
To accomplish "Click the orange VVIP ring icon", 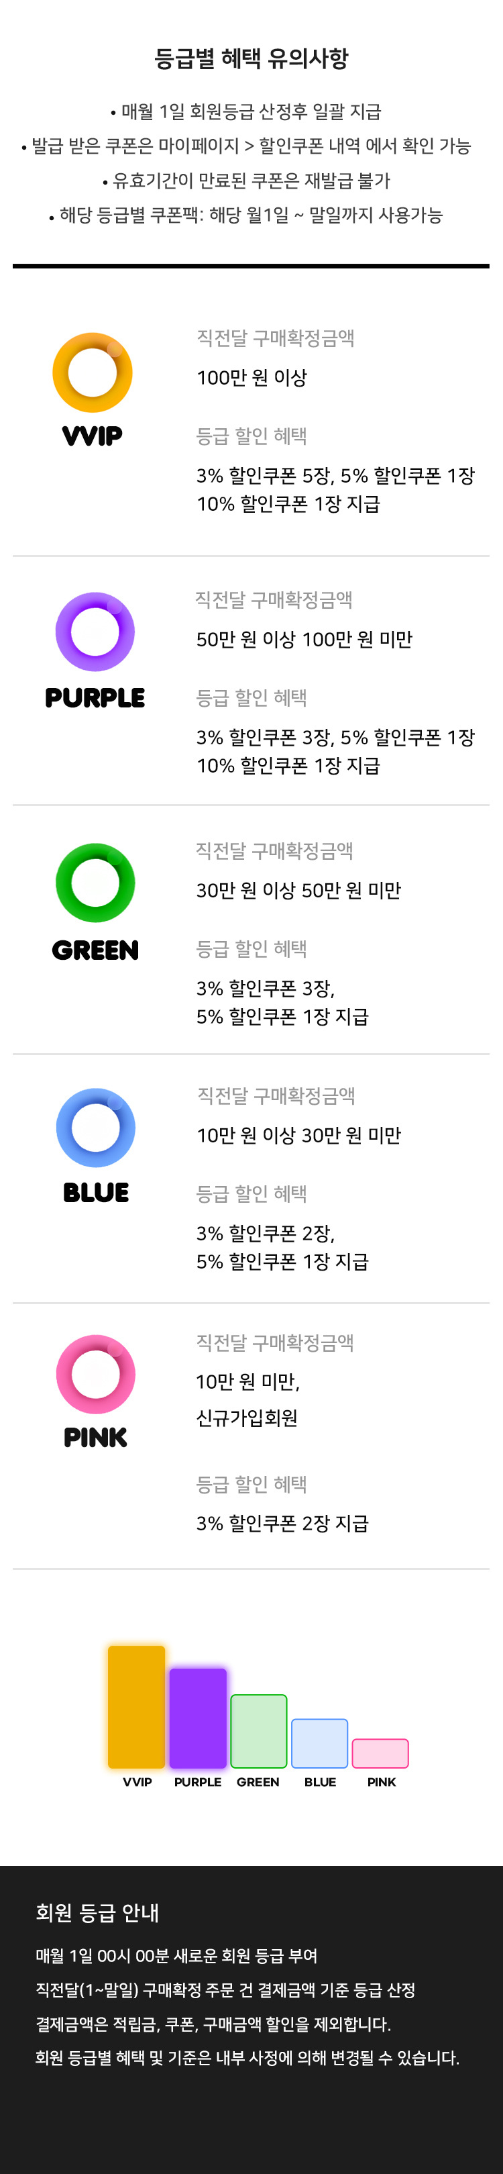I will click(x=93, y=373).
